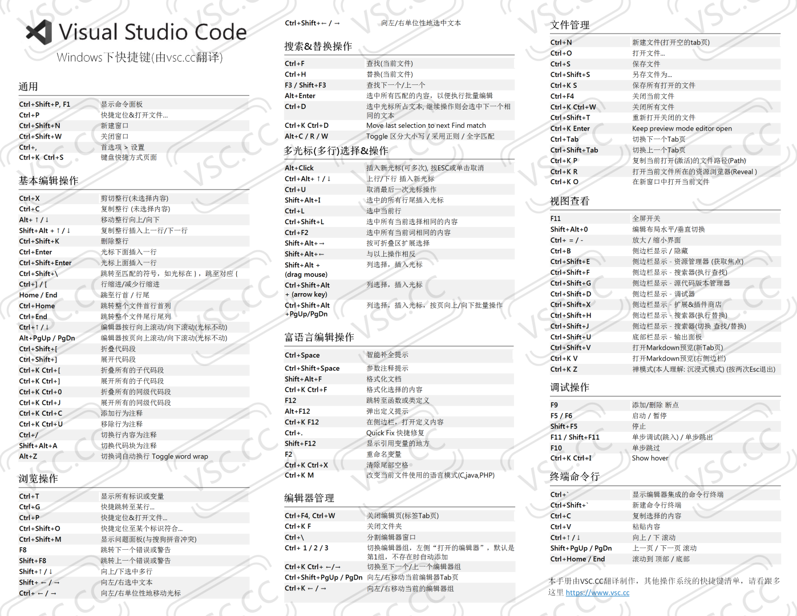Click the description "粘贴内容"
This screenshot has height=616, width=797.
[x=646, y=527]
